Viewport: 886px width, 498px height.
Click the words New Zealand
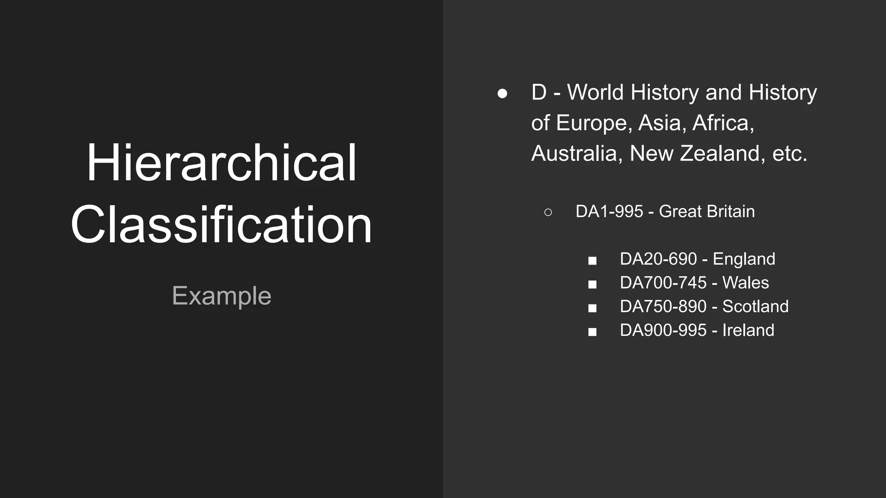pyautogui.click(x=694, y=153)
